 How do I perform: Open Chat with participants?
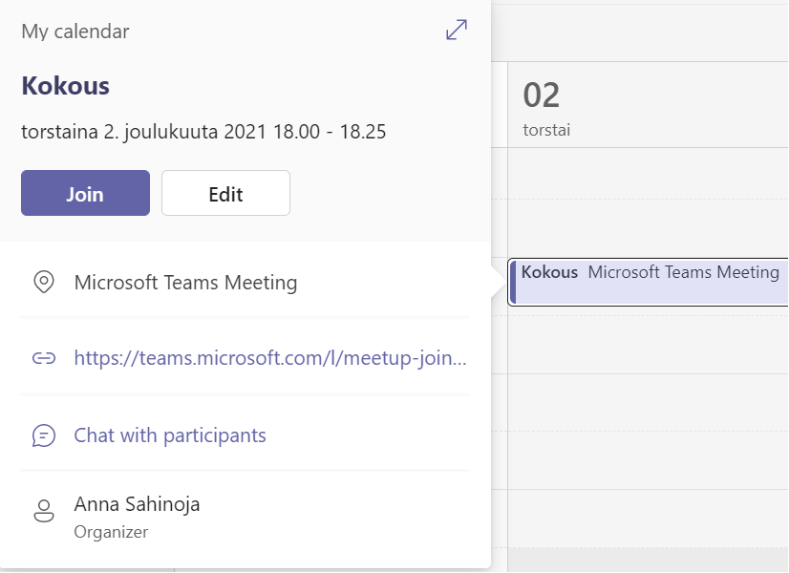click(x=170, y=435)
